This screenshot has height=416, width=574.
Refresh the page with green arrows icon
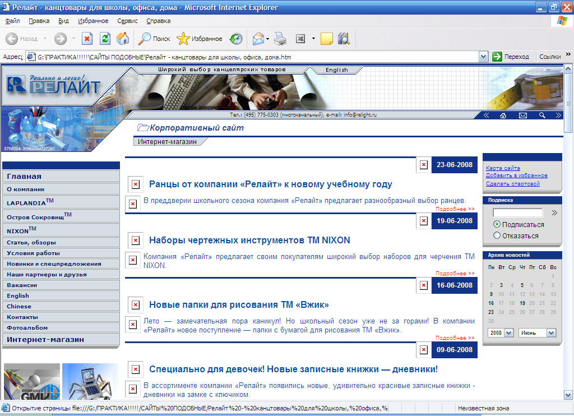tap(105, 39)
